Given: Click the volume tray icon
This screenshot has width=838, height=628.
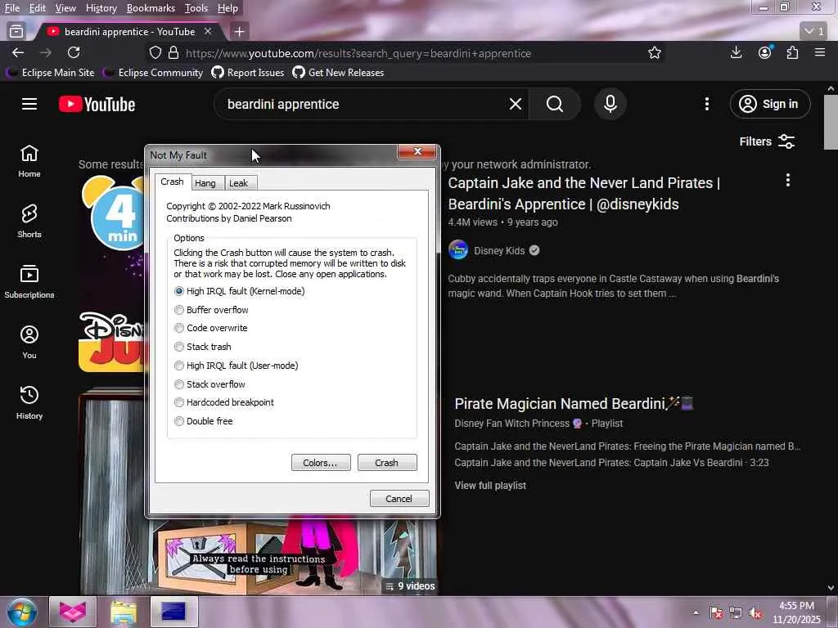Looking at the screenshot, I should tap(755, 613).
